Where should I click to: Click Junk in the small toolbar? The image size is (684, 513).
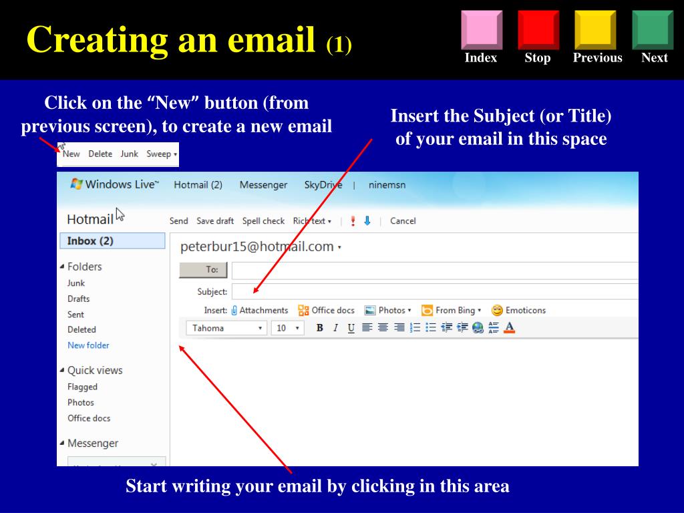coord(129,154)
